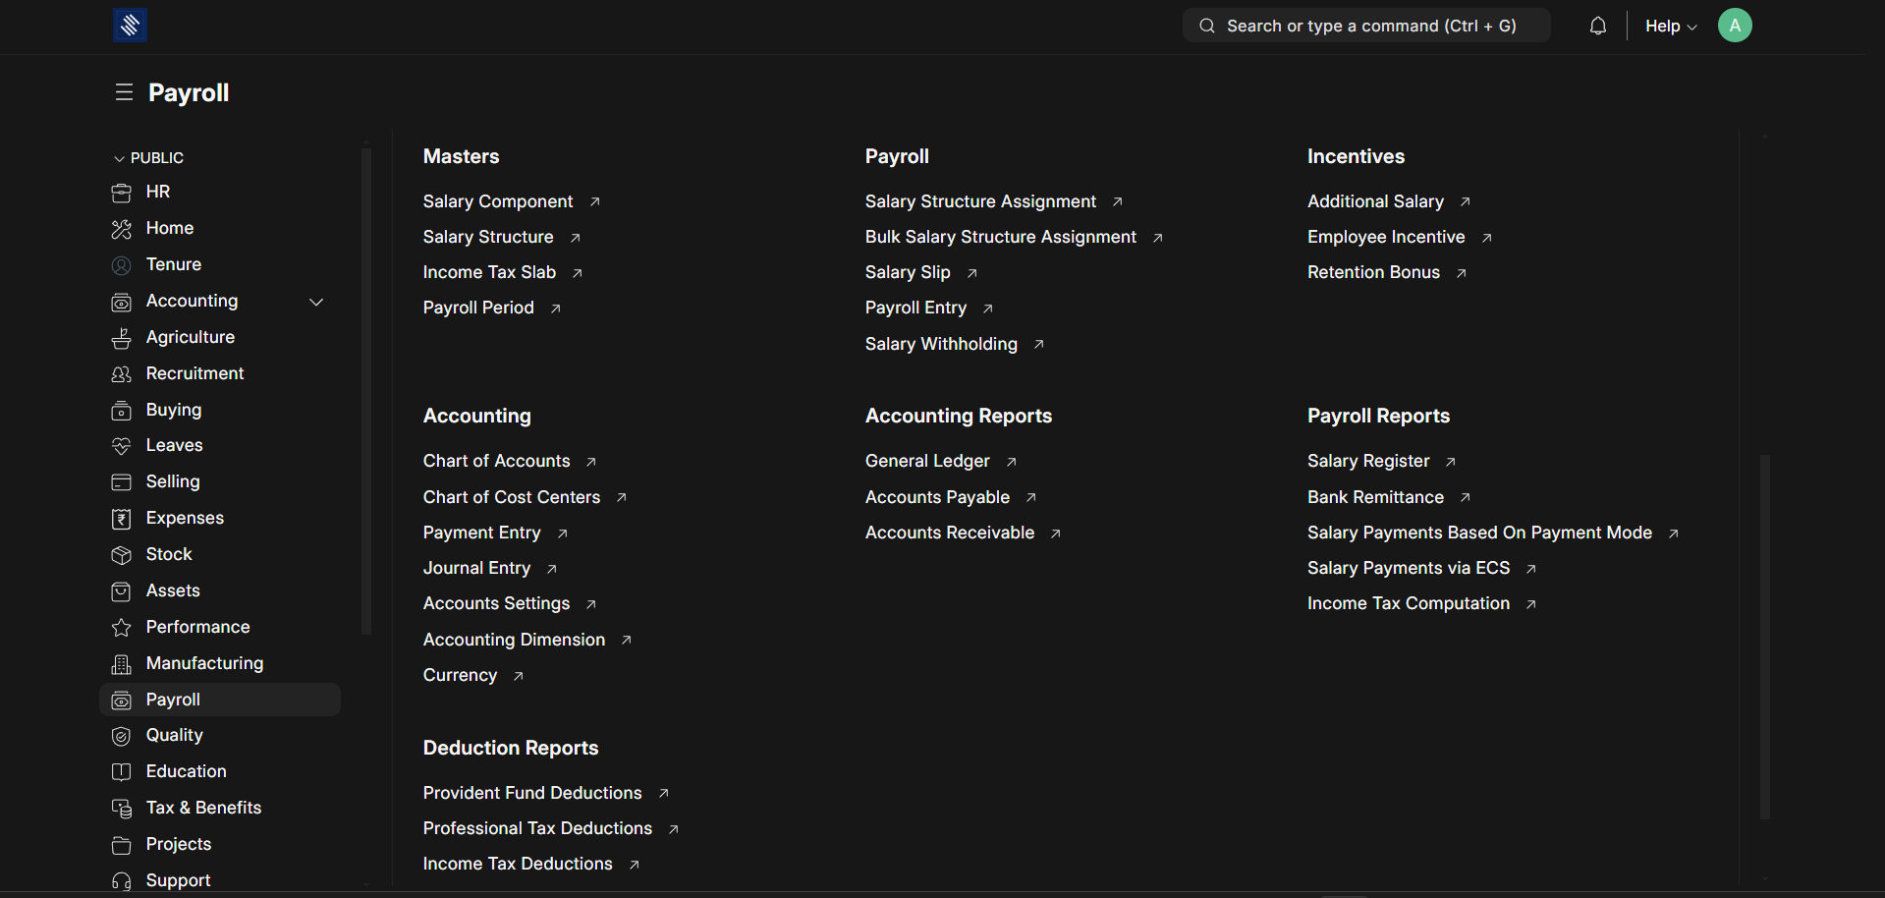Focus the search or command input field

point(1370,27)
